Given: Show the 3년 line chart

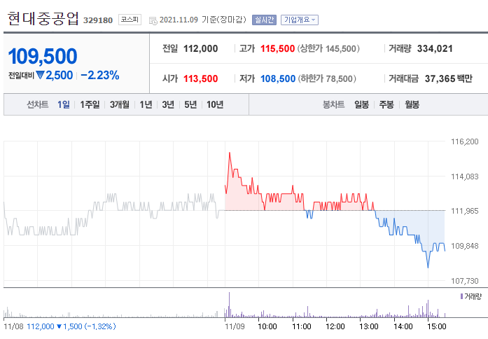Looking at the screenshot, I should (x=168, y=104).
